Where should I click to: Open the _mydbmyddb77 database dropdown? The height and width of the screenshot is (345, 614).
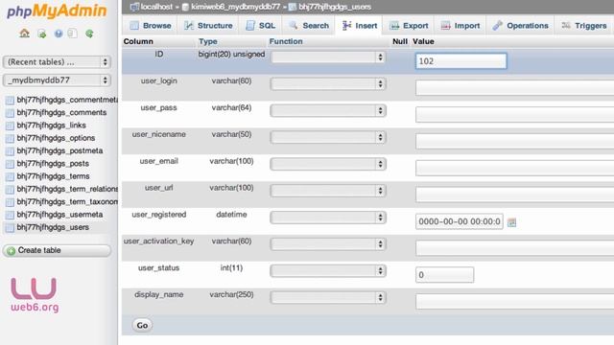point(57,80)
